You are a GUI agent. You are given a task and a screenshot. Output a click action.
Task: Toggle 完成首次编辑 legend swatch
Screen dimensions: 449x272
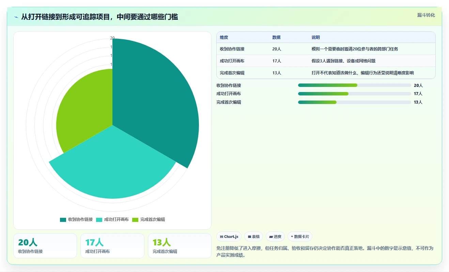pos(135,220)
